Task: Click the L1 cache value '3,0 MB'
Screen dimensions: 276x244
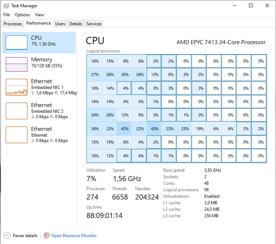Action: pos(211,203)
